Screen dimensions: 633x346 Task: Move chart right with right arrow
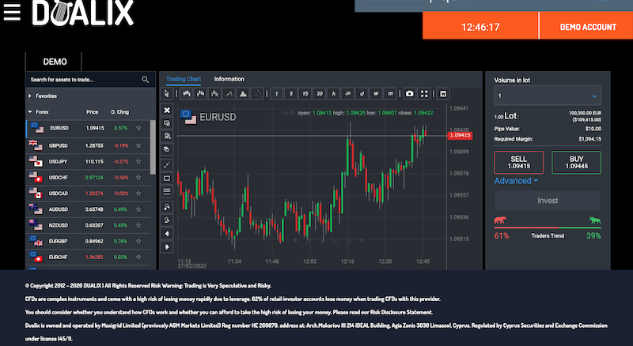pyautogui.click(x=167, y=246)
